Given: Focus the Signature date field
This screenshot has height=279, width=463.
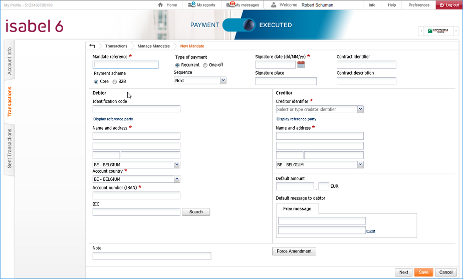Looking at the screenshot, I should (275, 65).
